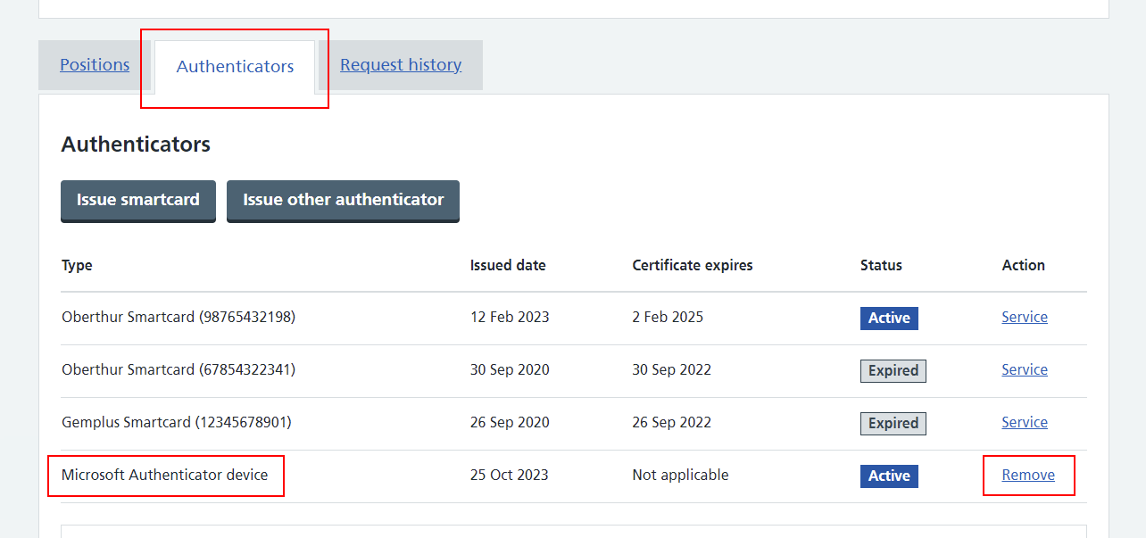The image size is (1146, 538).
Task: Open the Positions tab
Action: pos(95,65)
